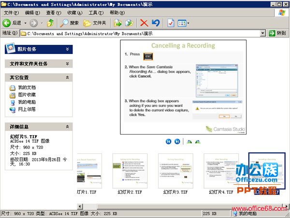Click the gray Forward arrow button
Viewport: 290px width, 218px height.
click(x=34, y=23)
